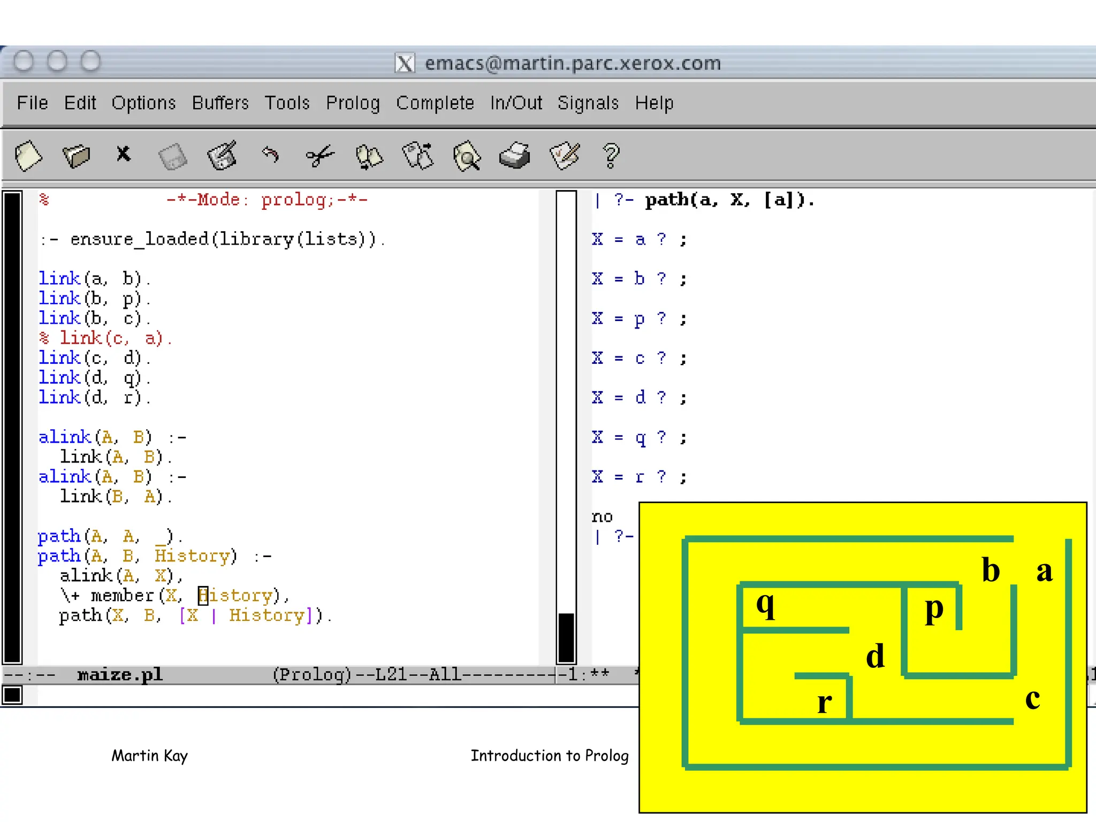Click the open folder toolbar icon
This screenshot has width=1096, height=822.
click(76, 156)
